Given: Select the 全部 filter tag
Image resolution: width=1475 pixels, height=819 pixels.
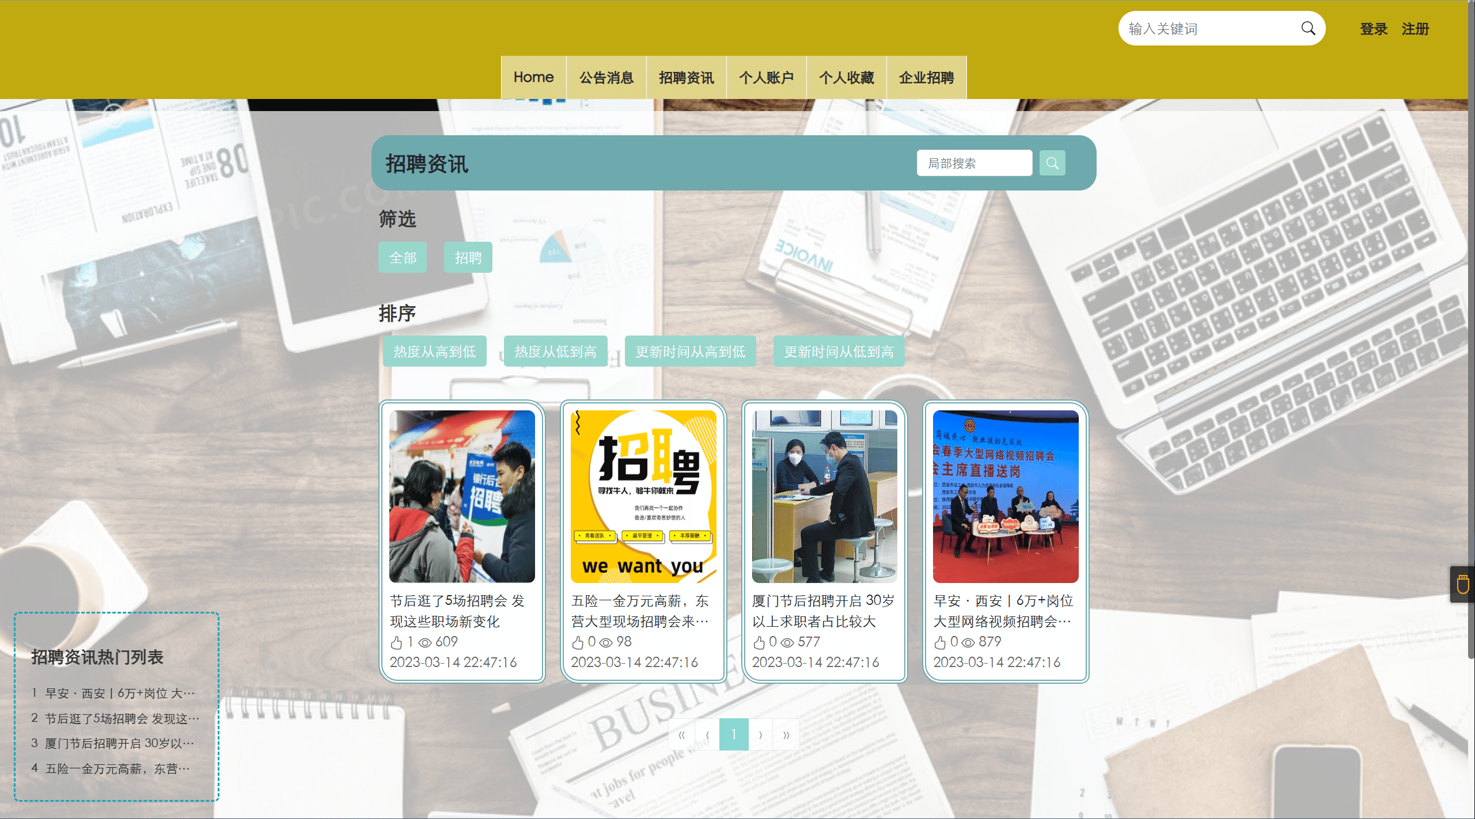Looking at the screenshot, I should click(402, 258).
